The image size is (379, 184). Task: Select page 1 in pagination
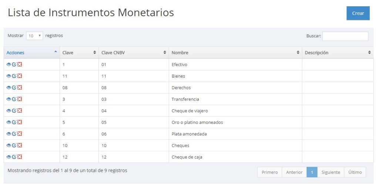point(312,172)
